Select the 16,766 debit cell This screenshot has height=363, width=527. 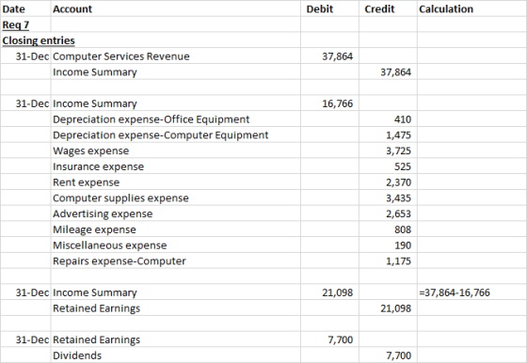329,103
